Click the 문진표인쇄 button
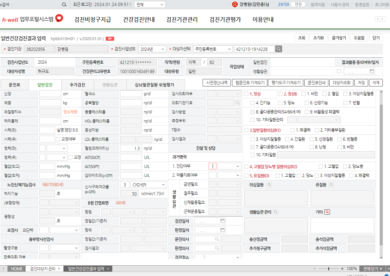 [316, 83]
